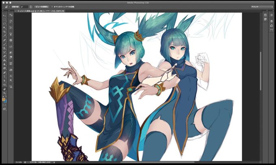This screenshot has width=276, height=165.
Task: Select the Brush tool
Action: click(x=4, y=44)
